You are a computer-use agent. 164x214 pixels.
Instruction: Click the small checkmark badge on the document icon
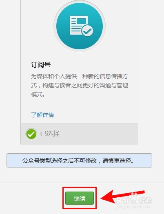coord(87,31)
